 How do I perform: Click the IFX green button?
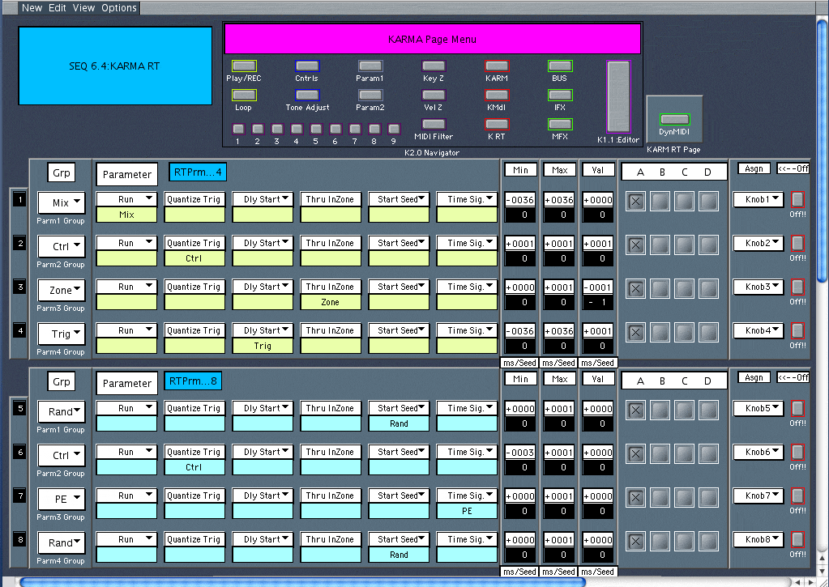pos(560,96)
